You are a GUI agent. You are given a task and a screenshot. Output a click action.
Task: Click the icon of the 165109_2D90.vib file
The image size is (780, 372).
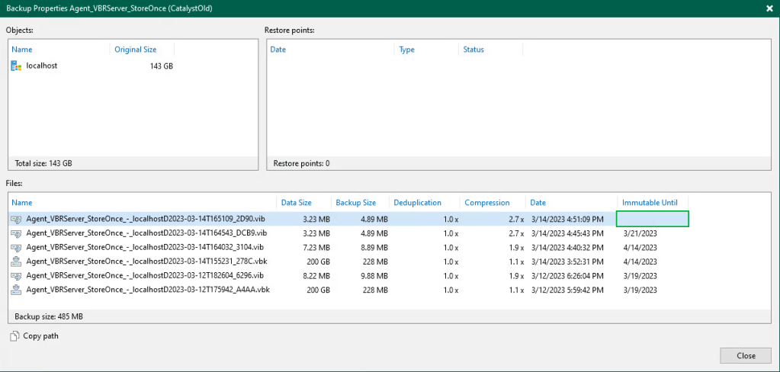click(16, 219)
